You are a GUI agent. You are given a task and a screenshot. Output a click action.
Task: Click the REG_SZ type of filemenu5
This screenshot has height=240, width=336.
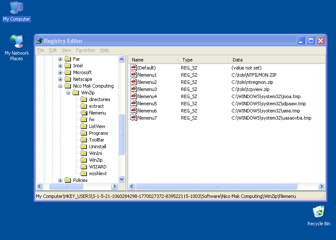coord(189,104)
